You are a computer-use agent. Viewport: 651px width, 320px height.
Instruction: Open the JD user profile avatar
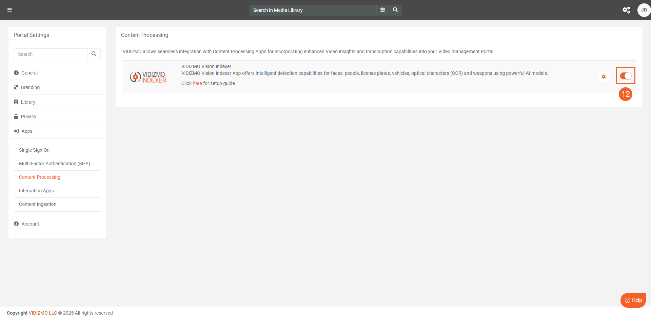[x=644, y=10]
